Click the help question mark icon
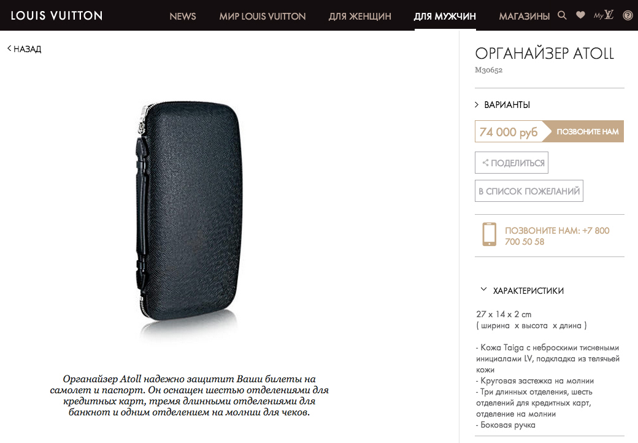The width and height of the screenshot is (638, 443). (x=628, y=15)
